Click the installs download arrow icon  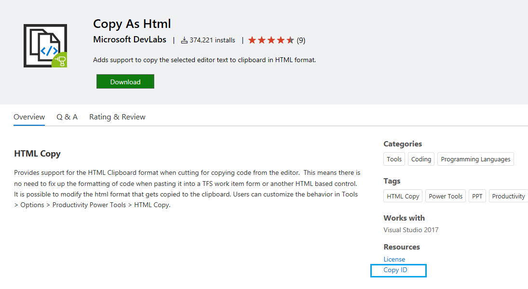pyautogui.click(x=184, y=40)
